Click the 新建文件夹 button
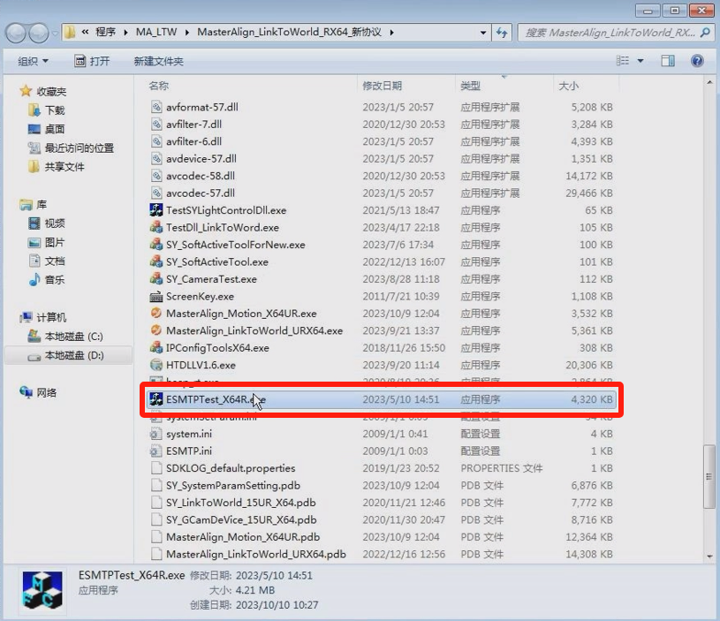The image size is (720, 621). pyautogui.click(x=158, y=61)
